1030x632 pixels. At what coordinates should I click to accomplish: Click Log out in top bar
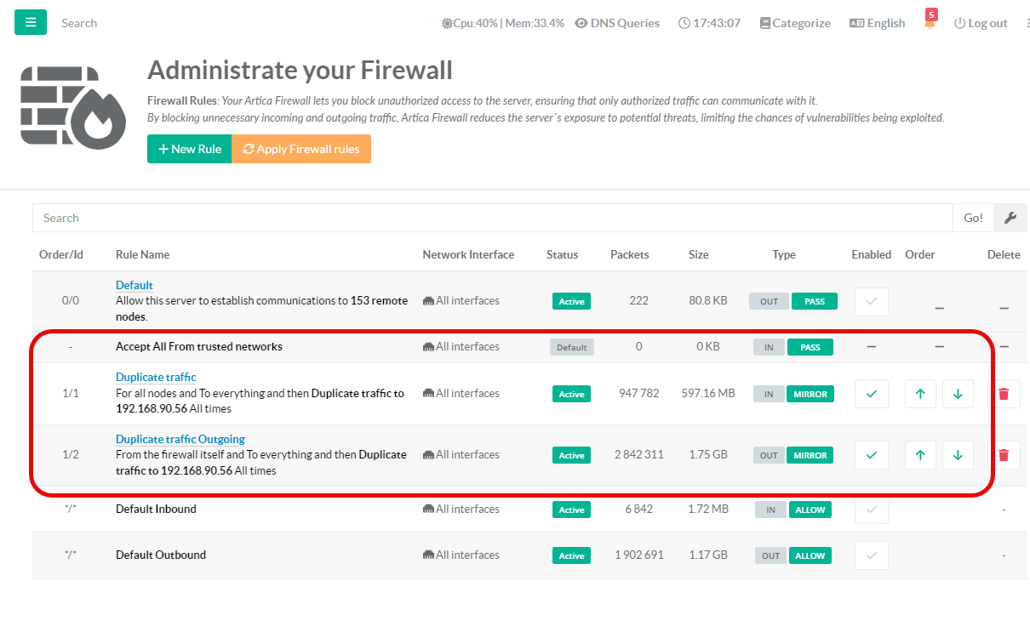(981, 23)
